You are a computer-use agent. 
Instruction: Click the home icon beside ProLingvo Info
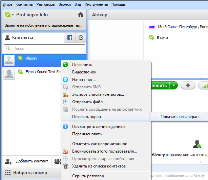81,15
